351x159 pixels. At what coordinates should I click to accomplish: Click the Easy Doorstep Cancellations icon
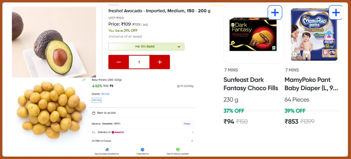pyautogui.click(x=107, y=149)
